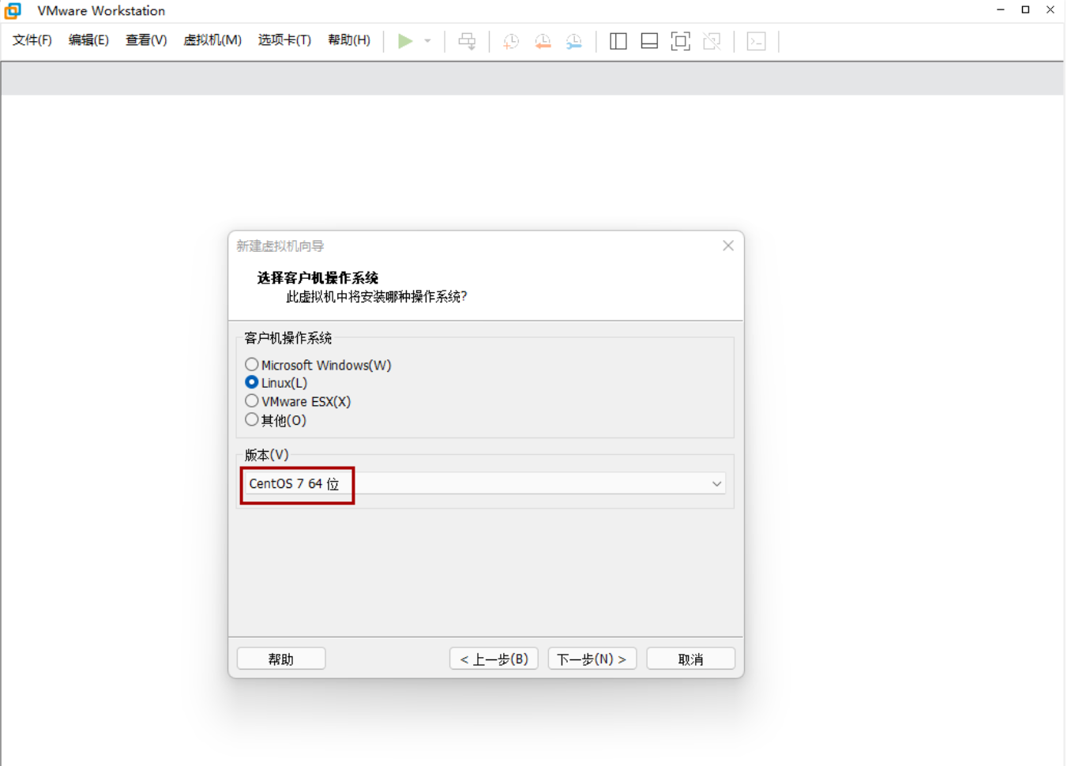
Task: Click the Revert to Snapshot icon
Action: pos(543,41)
